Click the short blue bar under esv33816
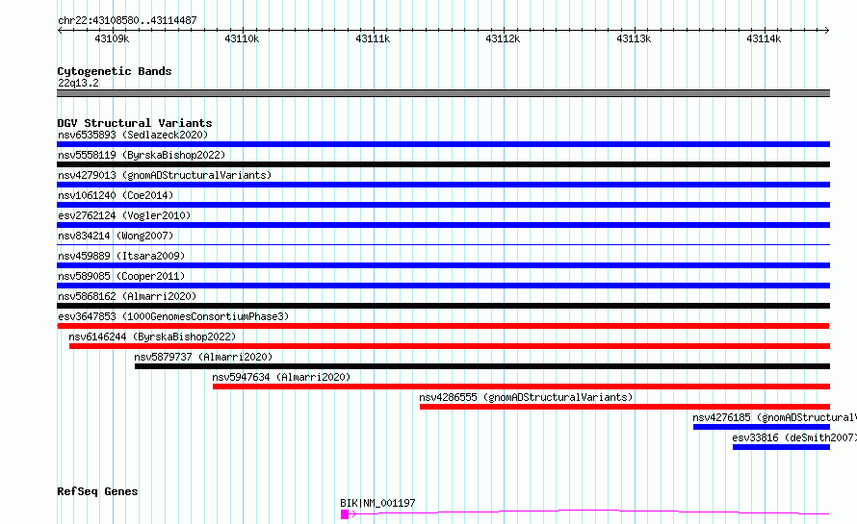The width and height of the screenshot is (857, 524). (781, 447)
